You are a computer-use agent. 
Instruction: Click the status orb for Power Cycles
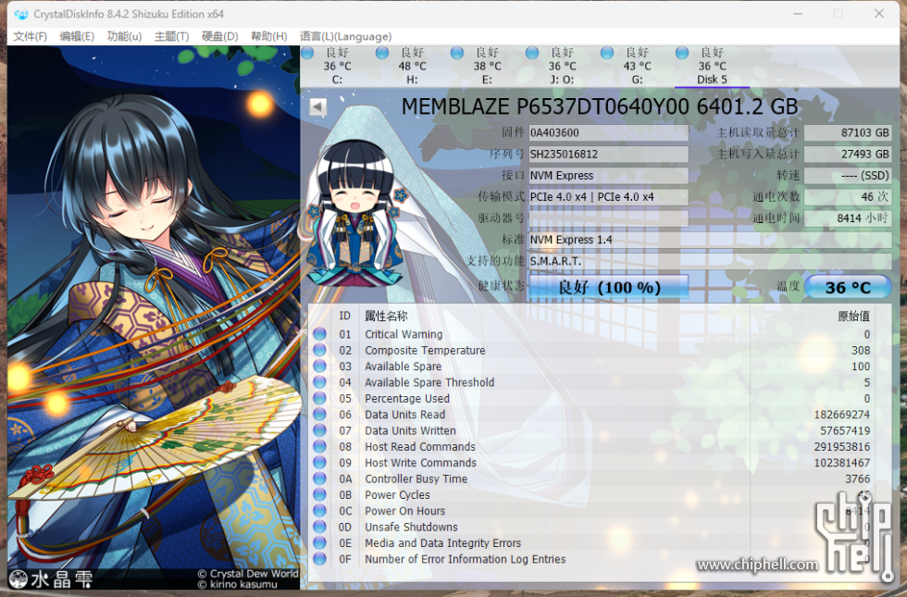[319, 494]
